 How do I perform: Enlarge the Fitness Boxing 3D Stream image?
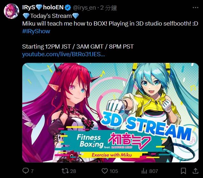click(x=110, y=112)
